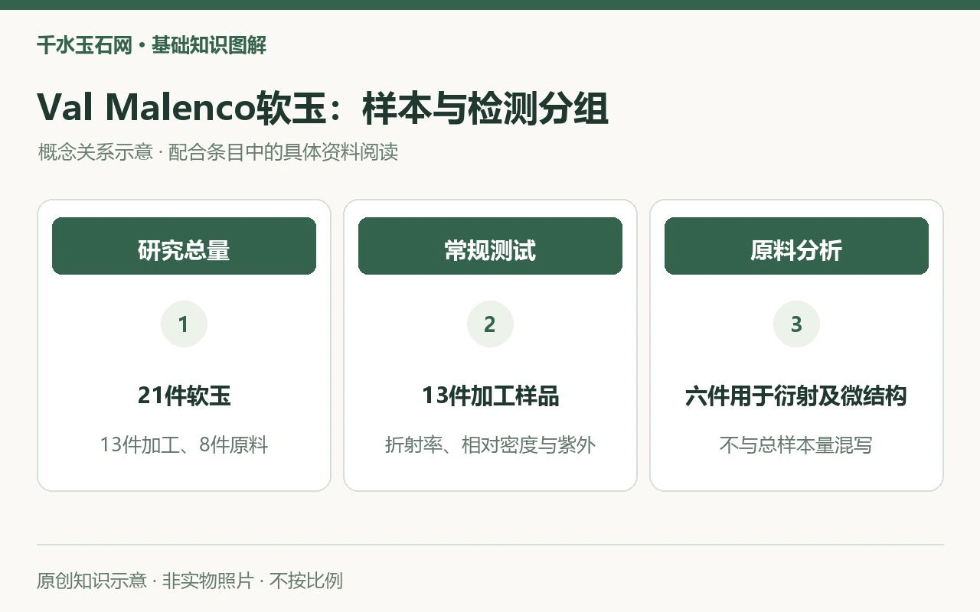Click the 21件软玉 heading
This screenshot has width=980, height=612.
184,396
